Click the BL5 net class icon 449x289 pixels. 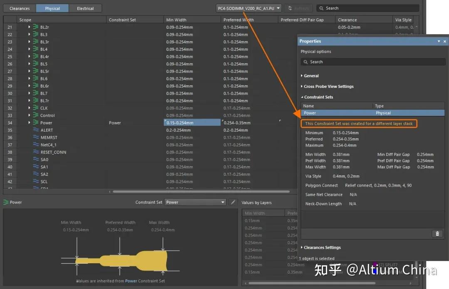click(x=35, y=64)
